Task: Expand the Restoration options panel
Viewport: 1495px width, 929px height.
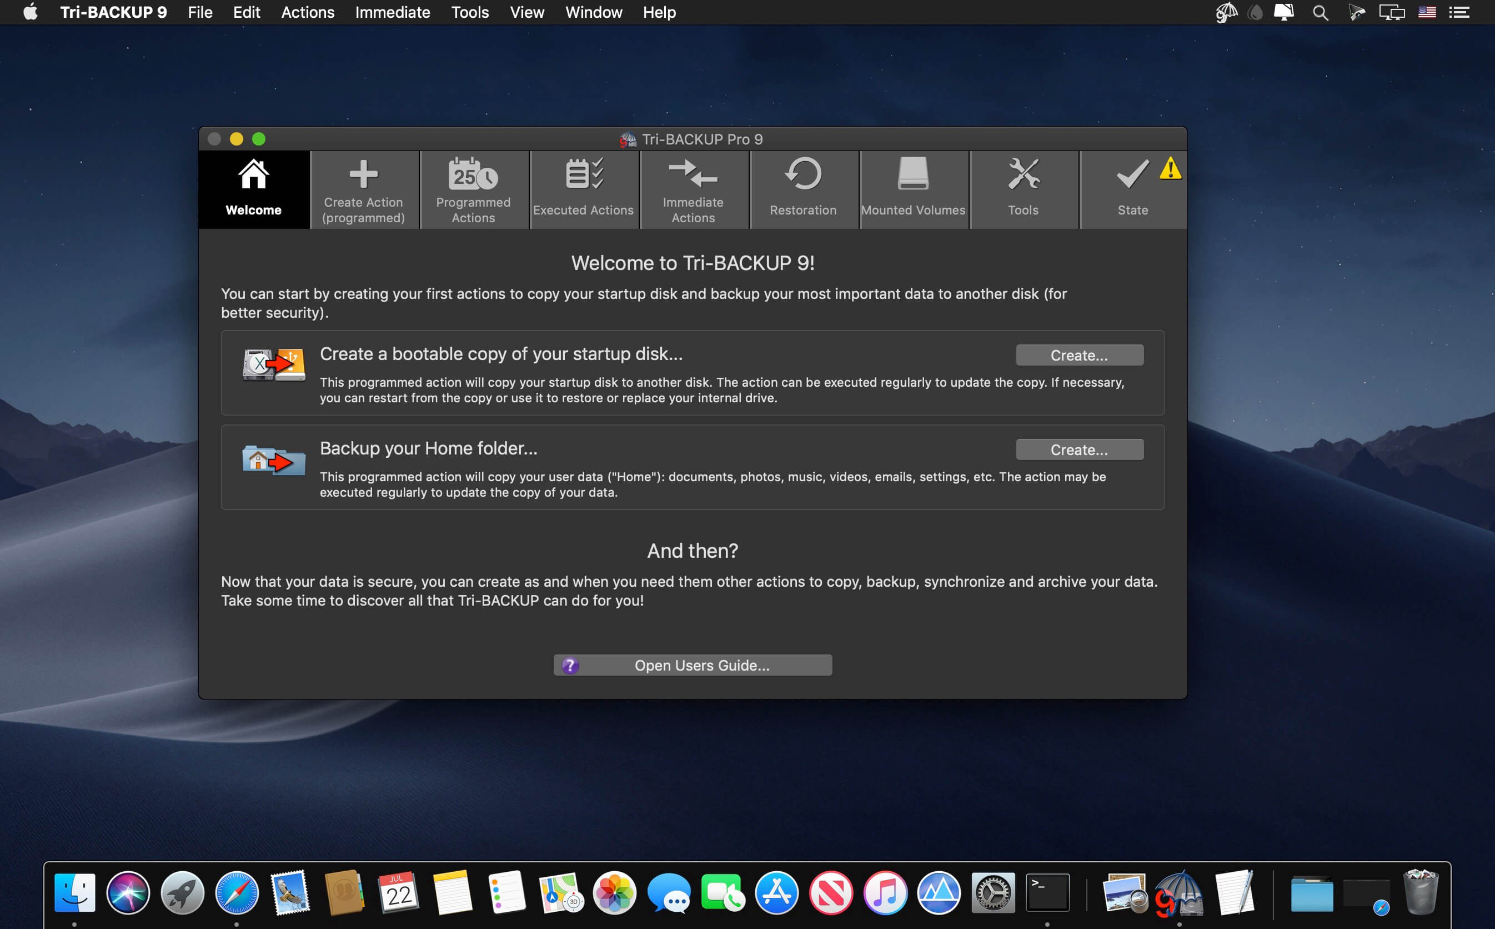Action: pos(802,187)
